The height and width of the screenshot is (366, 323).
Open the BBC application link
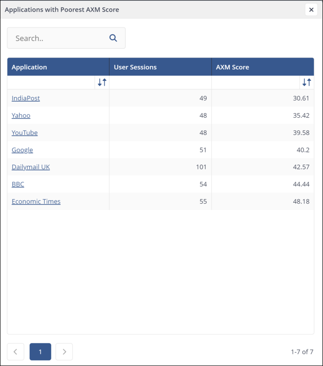(18, 184)
